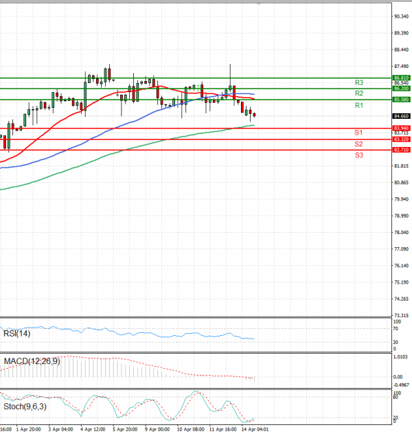The height and width of the screenshot is (434, 412).
Task: Click the 1 Apr 20:00 time label
Action: [x=29, y=430]
